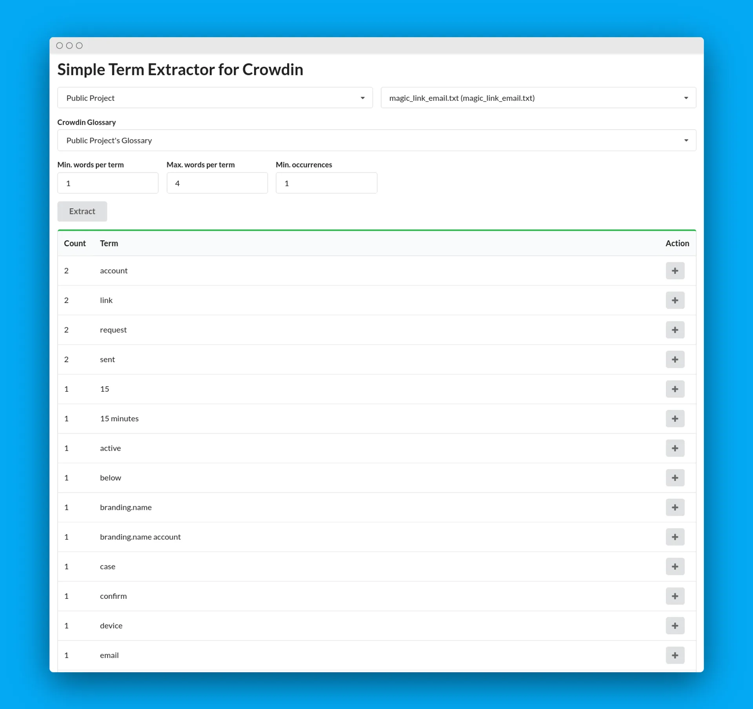Open the Public Project dropdown

[x=215, y=98]
